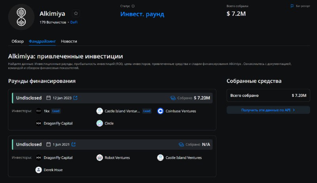The image size is (317, 183).
Task: Click the Lead badge next to 1kx
Action: (56, 111)
